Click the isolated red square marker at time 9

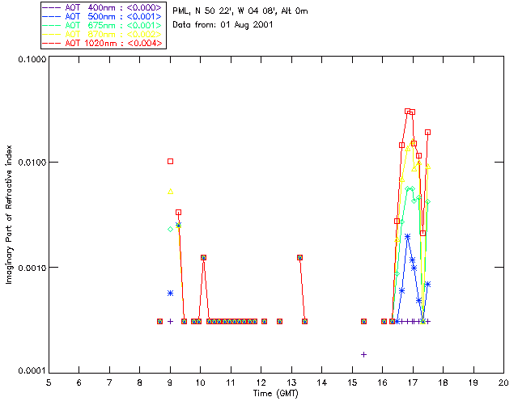[x=171, y=161]
